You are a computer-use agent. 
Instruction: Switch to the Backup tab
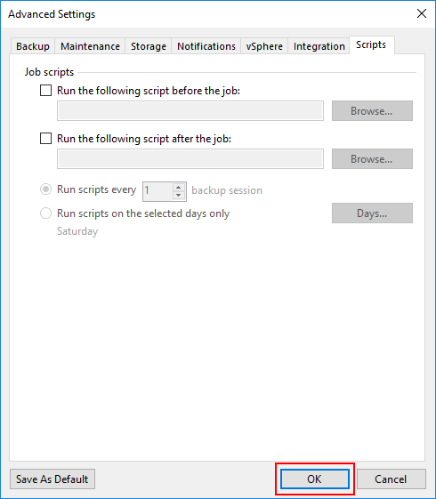tap(33, 46)
